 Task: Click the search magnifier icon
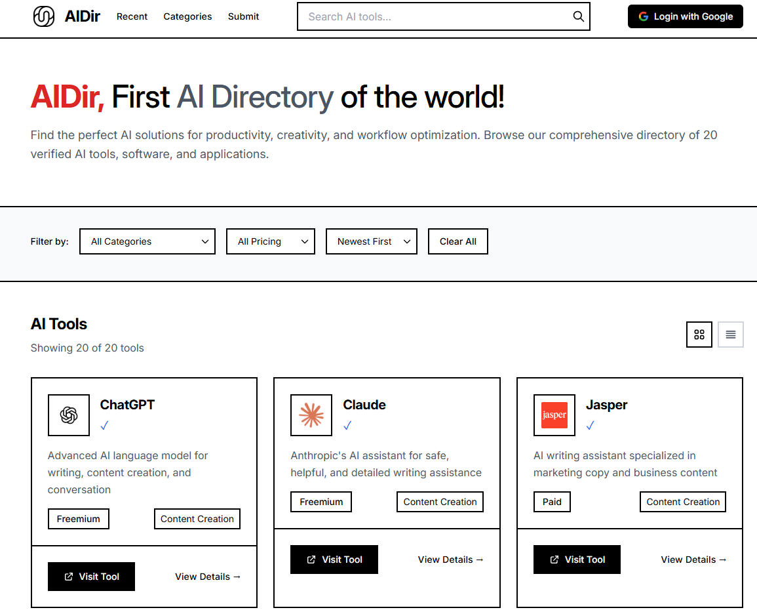(578, 16)
